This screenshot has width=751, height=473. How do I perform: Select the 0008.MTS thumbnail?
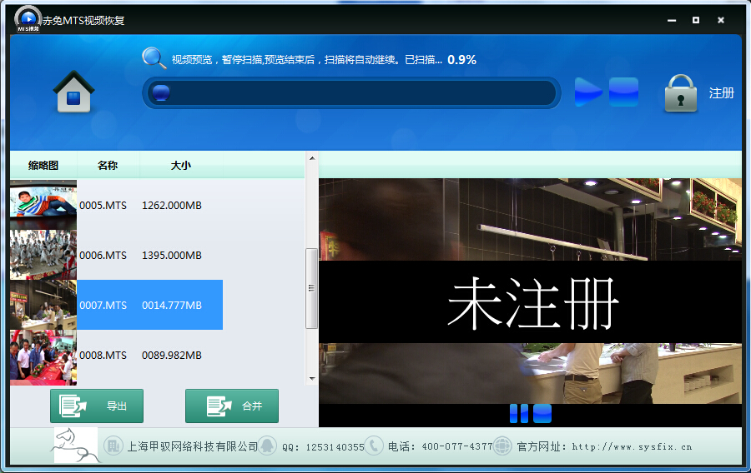click(x=43, y=356)
